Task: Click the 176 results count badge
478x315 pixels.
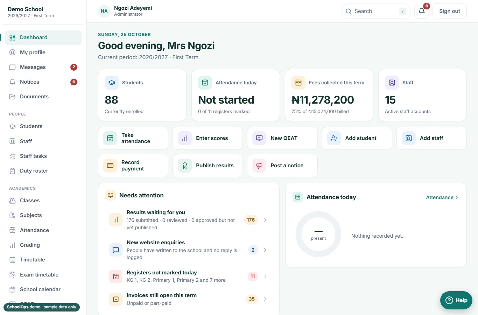Action: click(x=251, y=220)
